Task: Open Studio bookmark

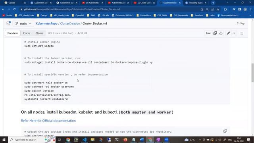Action: pos(7,15)
